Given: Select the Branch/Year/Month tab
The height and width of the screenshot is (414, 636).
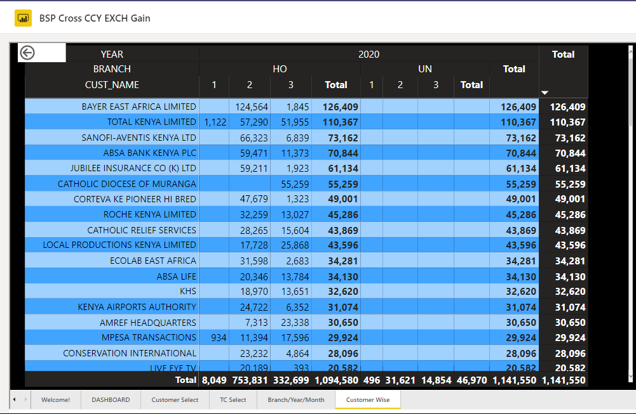Looking at the screenshot, I should click(296, 399).
